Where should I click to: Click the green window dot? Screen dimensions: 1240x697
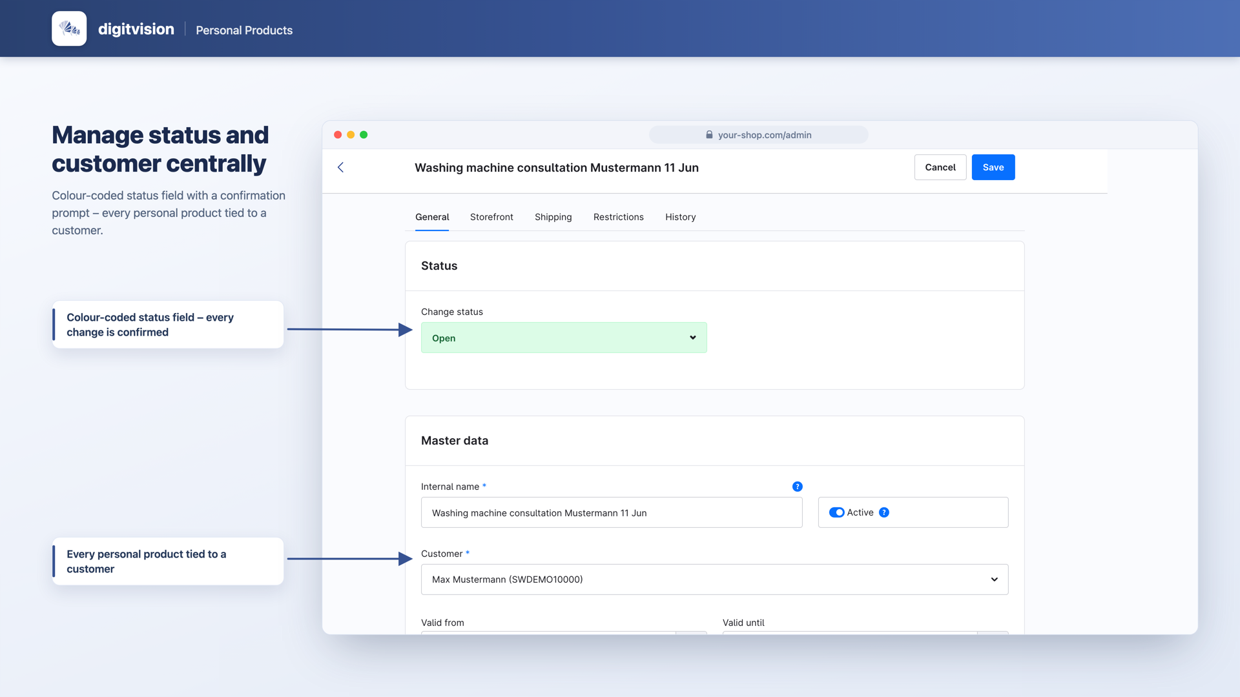coord(364,135)
